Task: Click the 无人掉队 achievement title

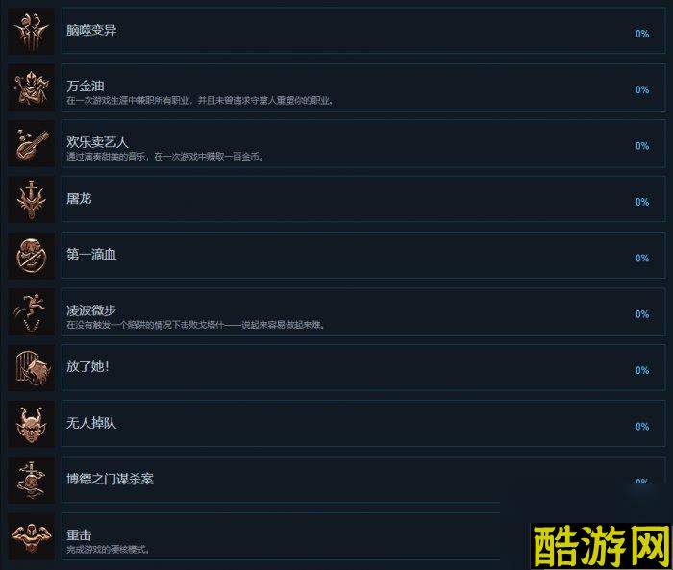Action: (x=91, y=423)
